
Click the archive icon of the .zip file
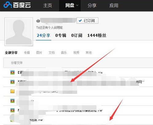[13, 72]
